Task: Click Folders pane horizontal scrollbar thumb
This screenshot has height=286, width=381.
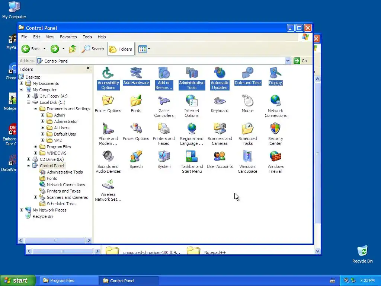Action: click(55, 240)
